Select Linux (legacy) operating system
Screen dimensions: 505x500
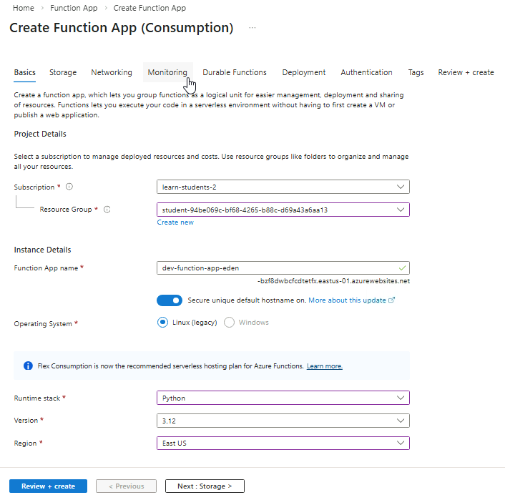pos(163,323)
